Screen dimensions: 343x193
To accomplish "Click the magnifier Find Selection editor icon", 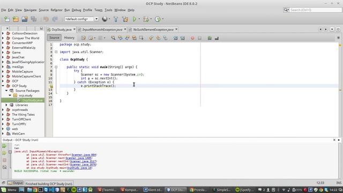I will point(113,38).
